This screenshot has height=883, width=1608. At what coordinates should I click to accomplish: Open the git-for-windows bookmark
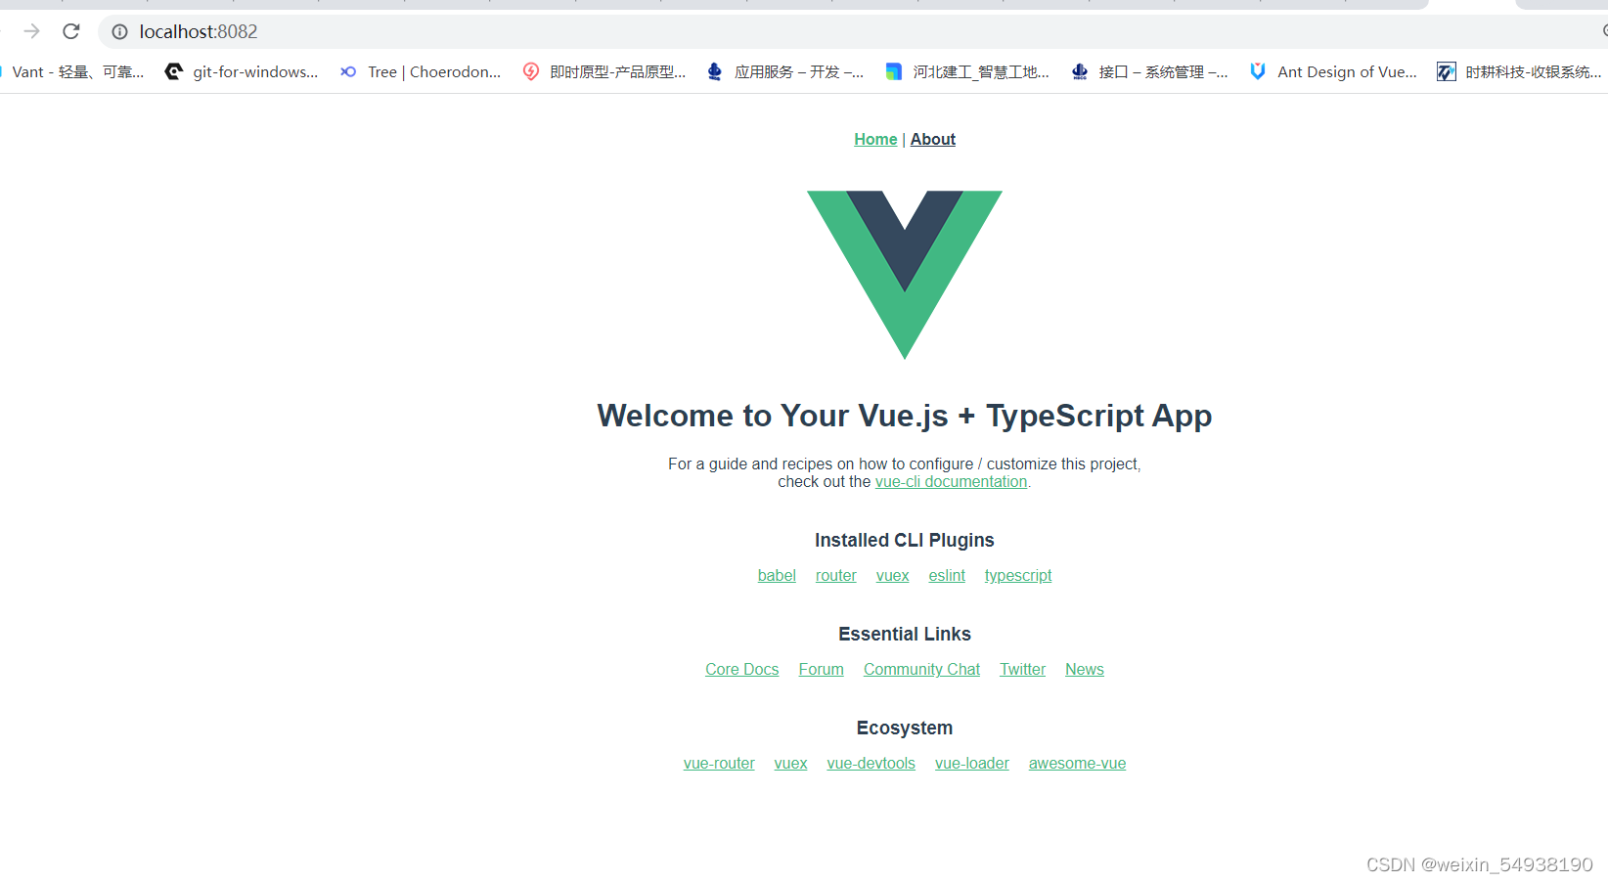tap(242, 71)
